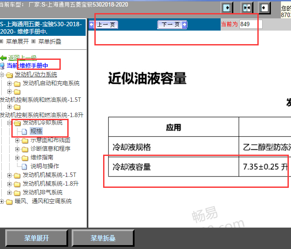Select 发动机冷却系统 folder
Viewport: 291px width, 249px height.
coord(42,122)
